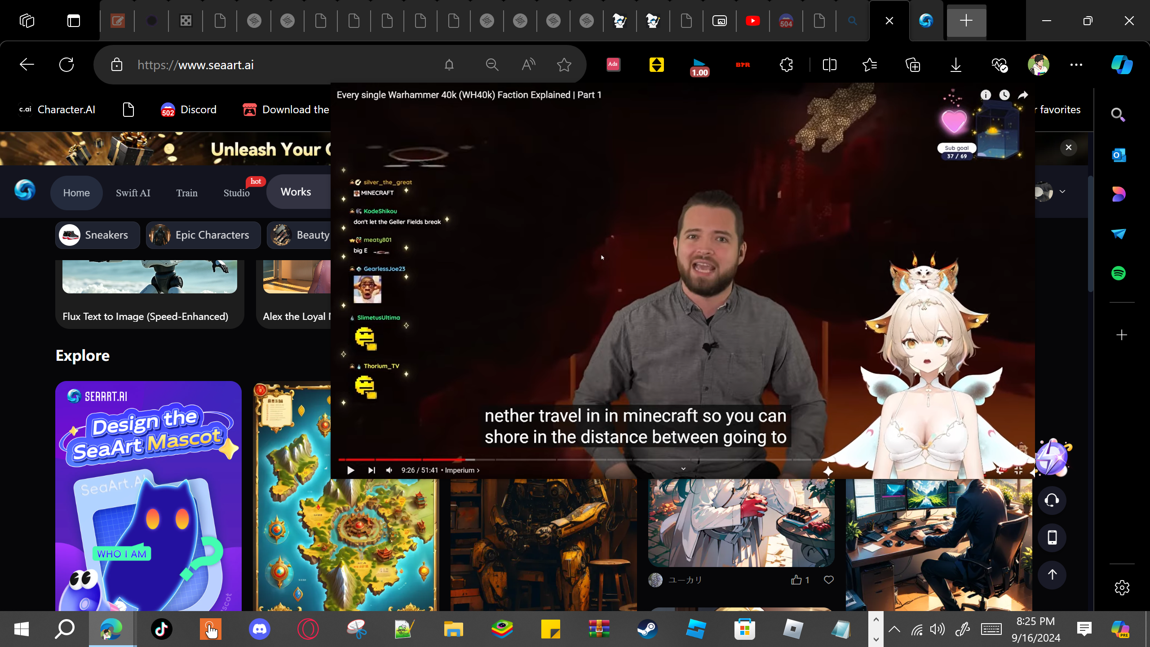The image size is (1150, 647).
Task: Click the SeaArt logo
Action: tap(25, 190)
